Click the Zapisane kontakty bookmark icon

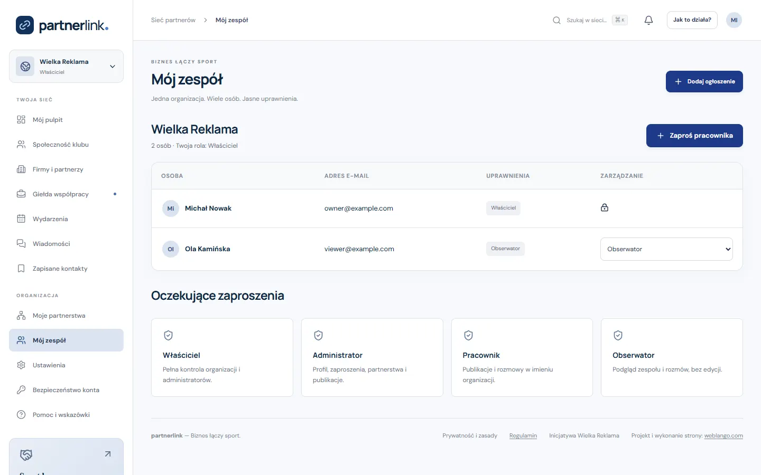point(21,269)
